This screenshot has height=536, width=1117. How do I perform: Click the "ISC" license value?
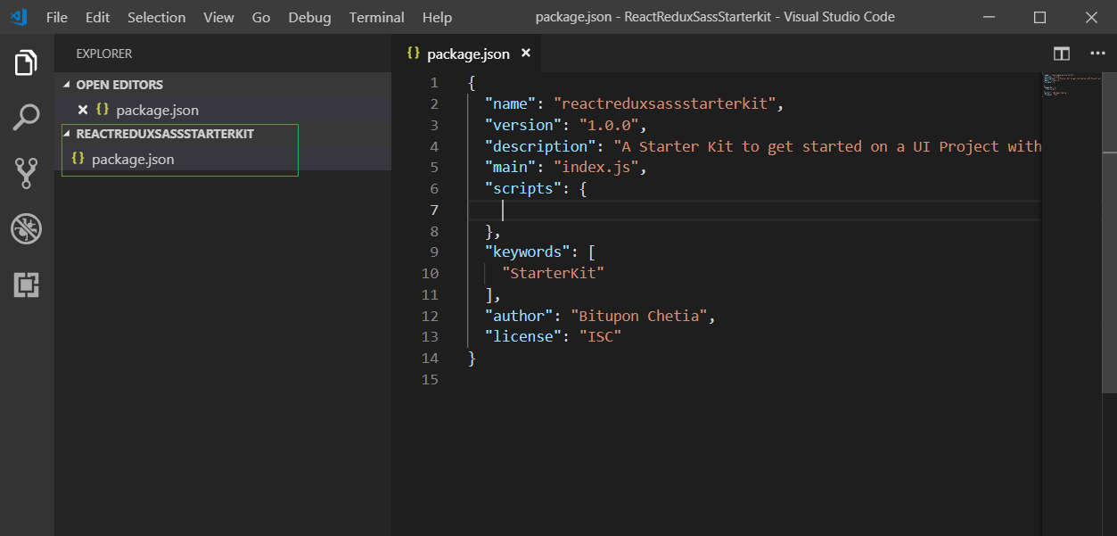coord(601,336)
